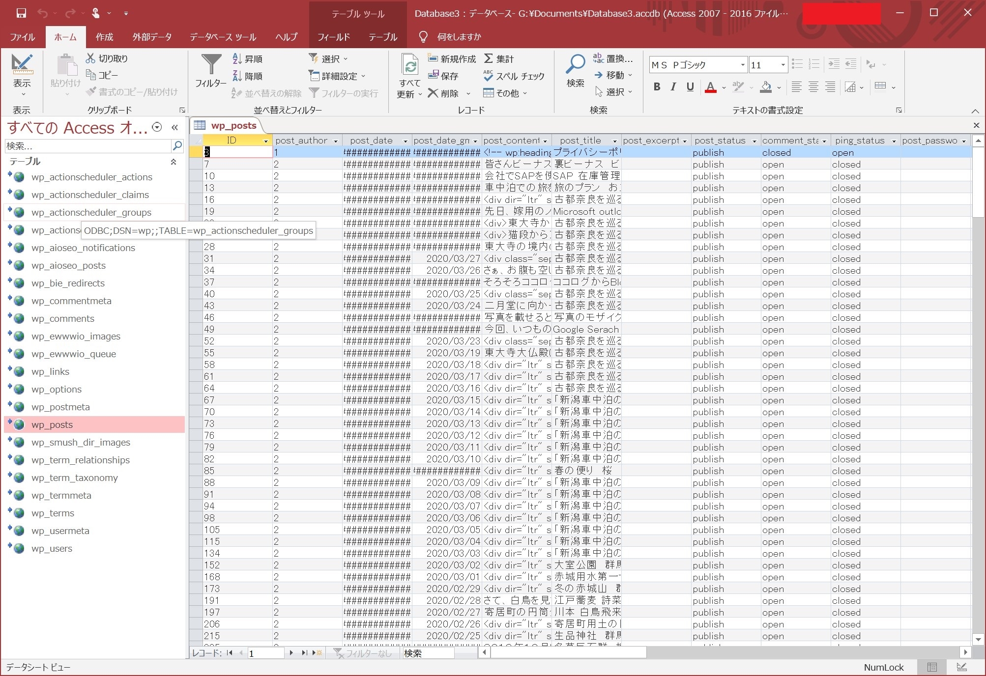This screenshot has width=986, height=676.
Task: Open the font name dropdown
Action: coord(742,65)
